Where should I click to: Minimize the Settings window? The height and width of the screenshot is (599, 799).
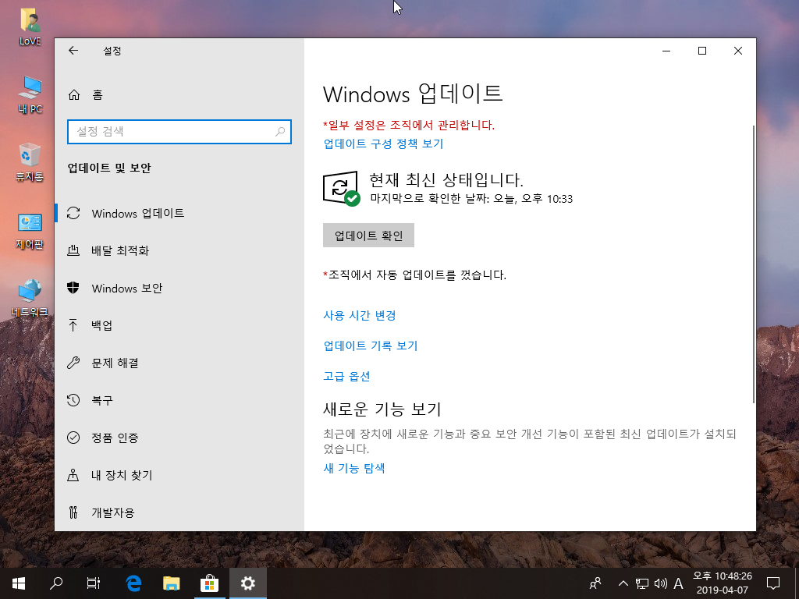[x=666, y=51]
